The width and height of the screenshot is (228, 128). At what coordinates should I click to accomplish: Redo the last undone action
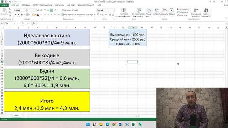[x=15, y=1]
